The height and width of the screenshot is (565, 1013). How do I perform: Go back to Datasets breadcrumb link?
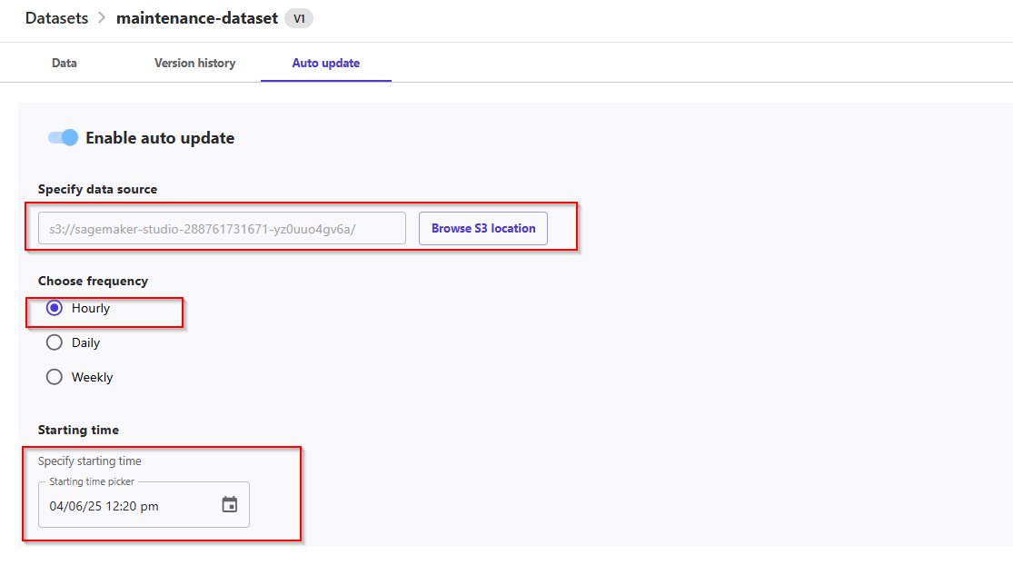[x=57, y=18]
